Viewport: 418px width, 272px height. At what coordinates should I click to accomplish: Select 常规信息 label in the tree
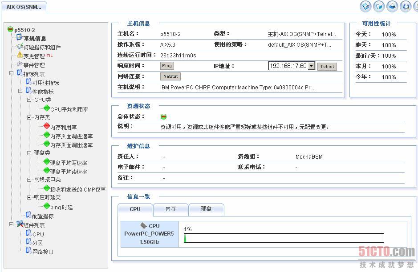coord(35,39)
